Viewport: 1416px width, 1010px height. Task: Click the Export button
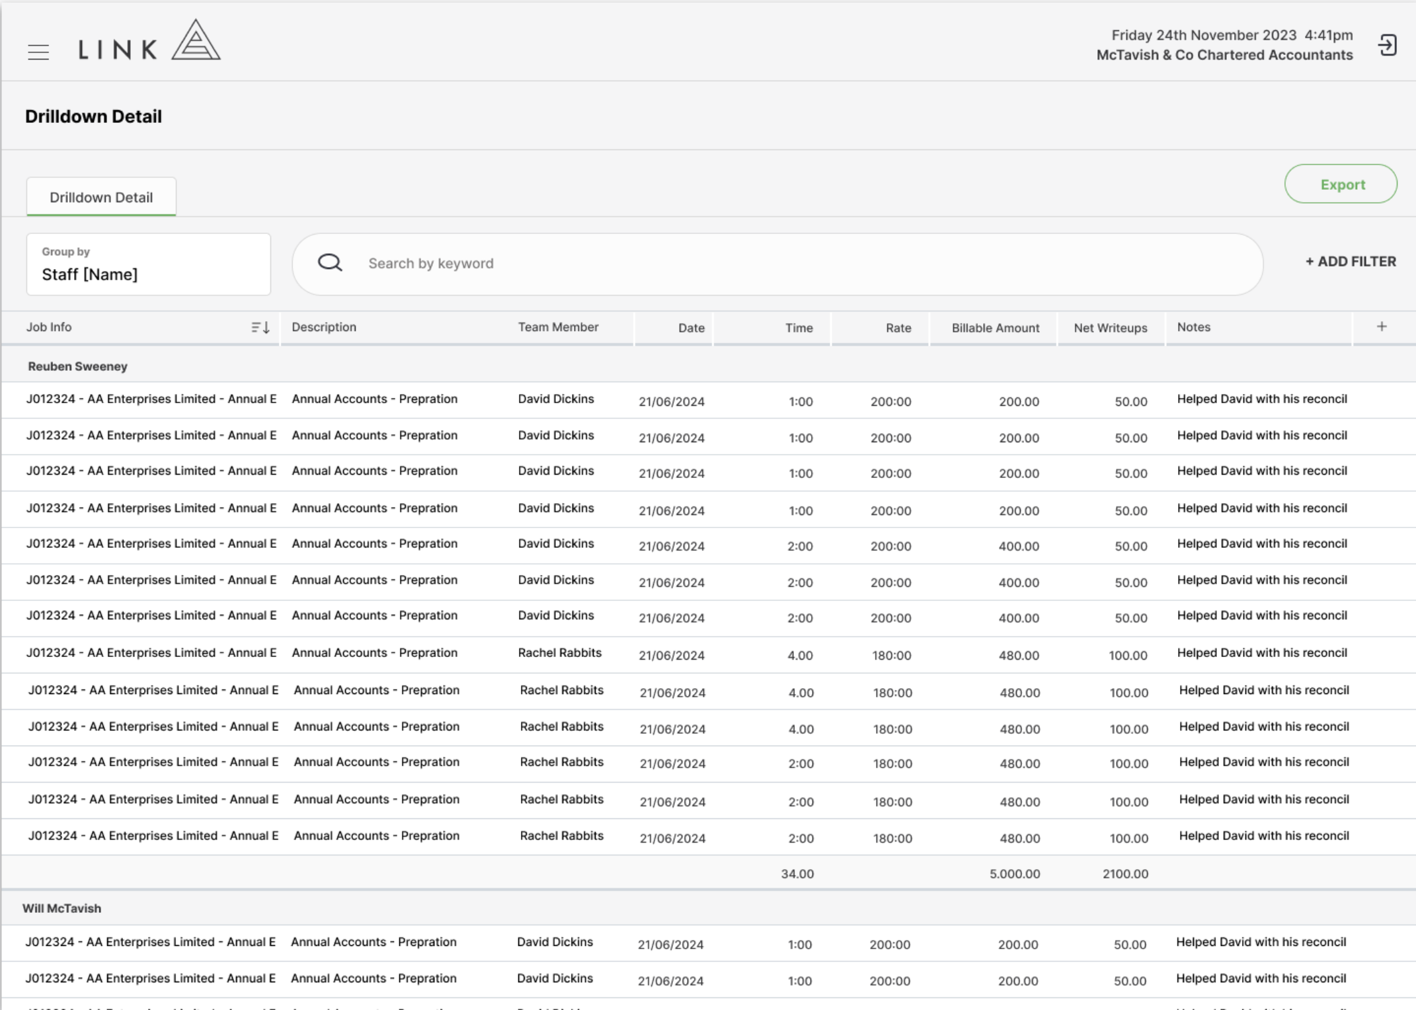[1341, 184]
